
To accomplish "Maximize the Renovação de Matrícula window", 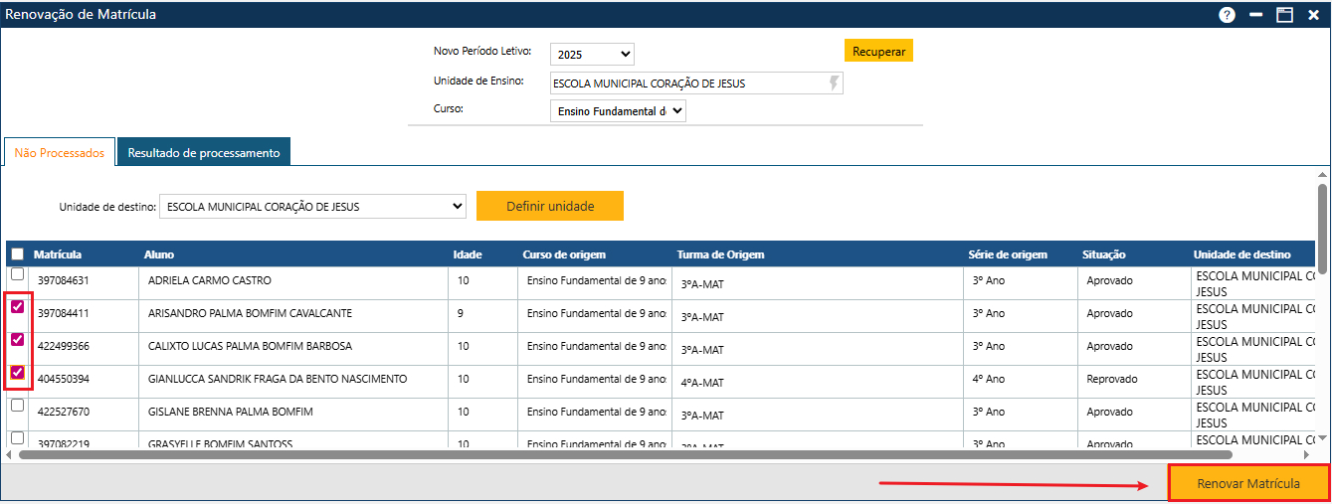I will [x=1284, y=15].
